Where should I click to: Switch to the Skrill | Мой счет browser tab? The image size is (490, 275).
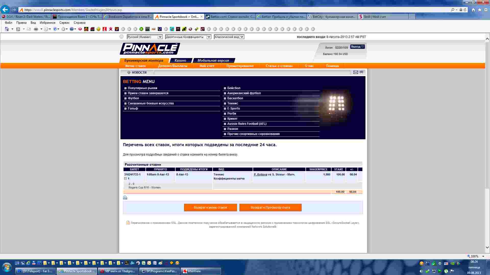point(383,17)
